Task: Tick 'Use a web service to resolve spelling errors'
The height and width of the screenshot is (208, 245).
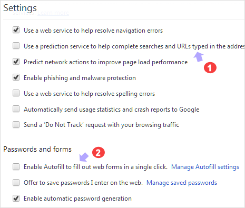Action: pos(16,93)
